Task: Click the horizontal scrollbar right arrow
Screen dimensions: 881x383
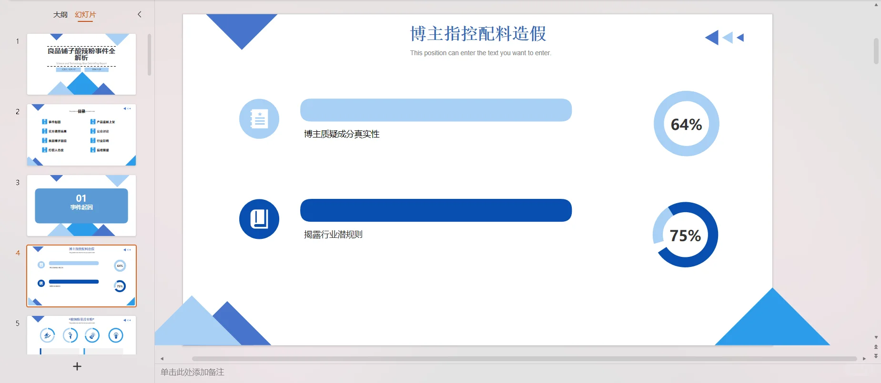Action: pyautogui.click(x=864, y=359)
